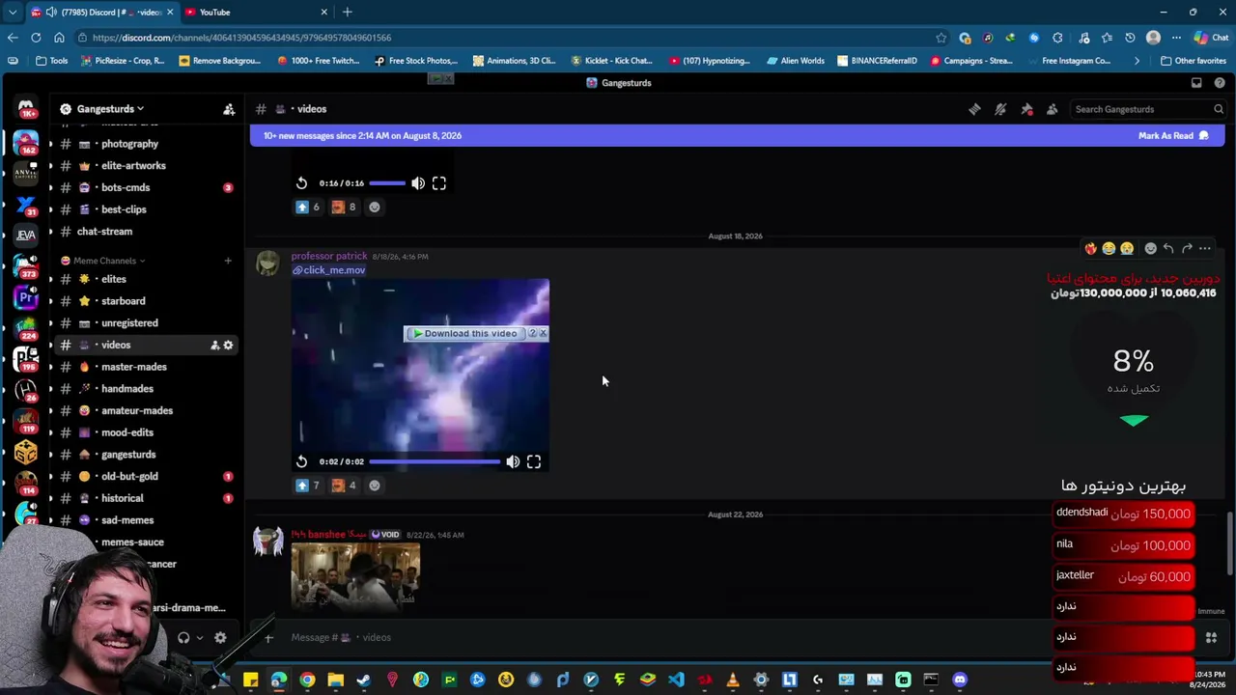Open the Threads icon in channel header

click(974, 109)
